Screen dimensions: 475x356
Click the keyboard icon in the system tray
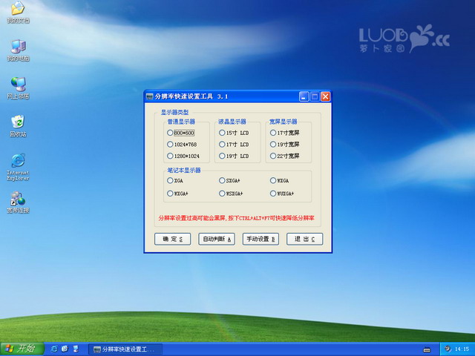coord(427,349)
